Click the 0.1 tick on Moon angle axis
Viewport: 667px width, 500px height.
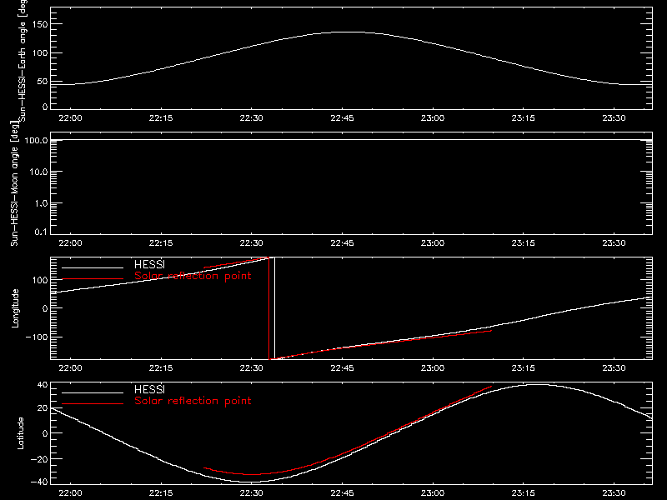tap(41, 232)
